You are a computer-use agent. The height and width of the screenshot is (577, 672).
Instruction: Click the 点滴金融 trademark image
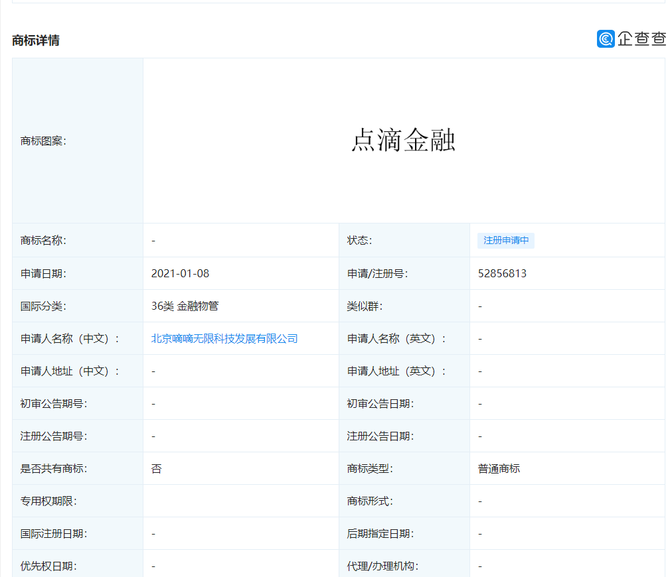tap(403, 141)
